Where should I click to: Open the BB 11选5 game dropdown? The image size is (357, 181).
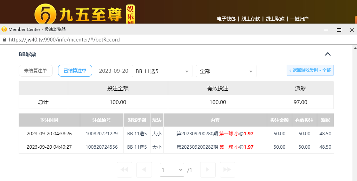162,71
